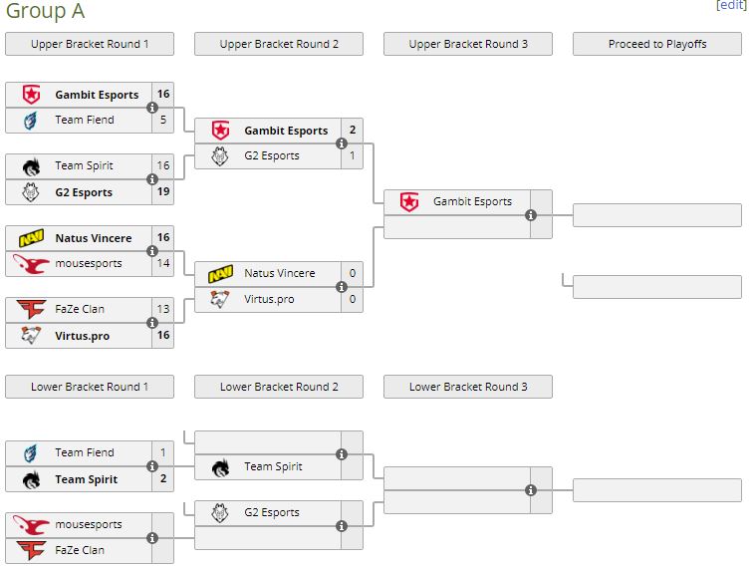Click the Natus Vincere logo in Round 1
Viewport: 754px width, 569px height.
point(31,238)
